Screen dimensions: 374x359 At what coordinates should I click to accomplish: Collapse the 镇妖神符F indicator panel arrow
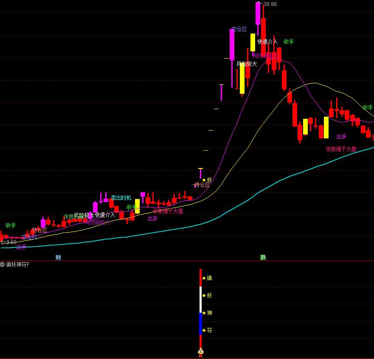(x=3, y=264)
